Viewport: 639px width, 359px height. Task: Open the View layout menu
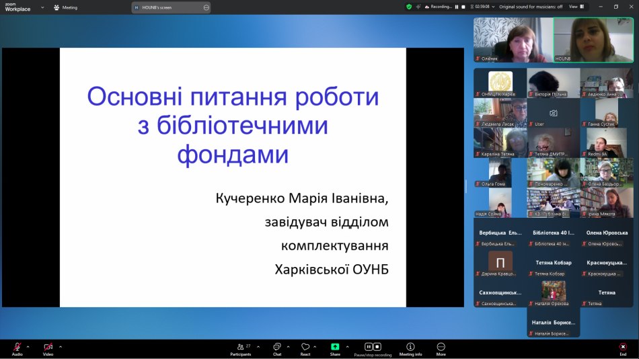(x=576, y=7)
